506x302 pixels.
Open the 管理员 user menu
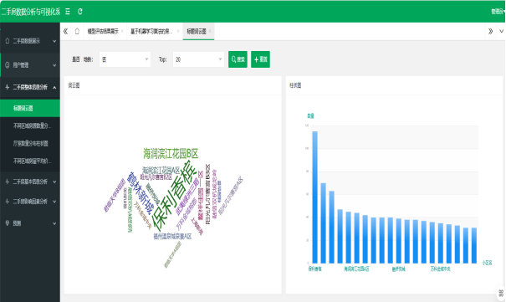[x=498, y=12]
